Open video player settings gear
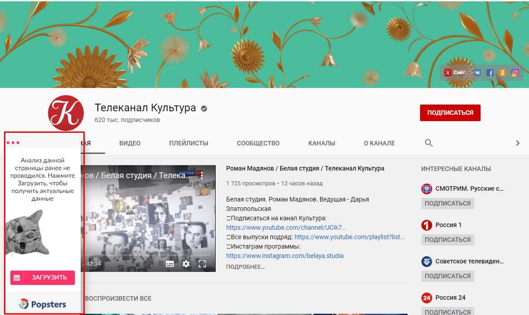The width and height of the screenshot is (529, 315). click(x=186, y=264)
